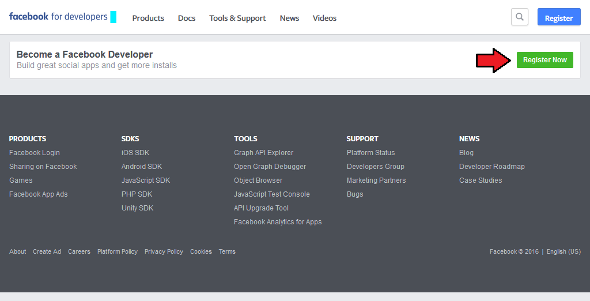Open the Platform Policy link
The width and height of the screenshot is (590, 301).
point(118,251)
